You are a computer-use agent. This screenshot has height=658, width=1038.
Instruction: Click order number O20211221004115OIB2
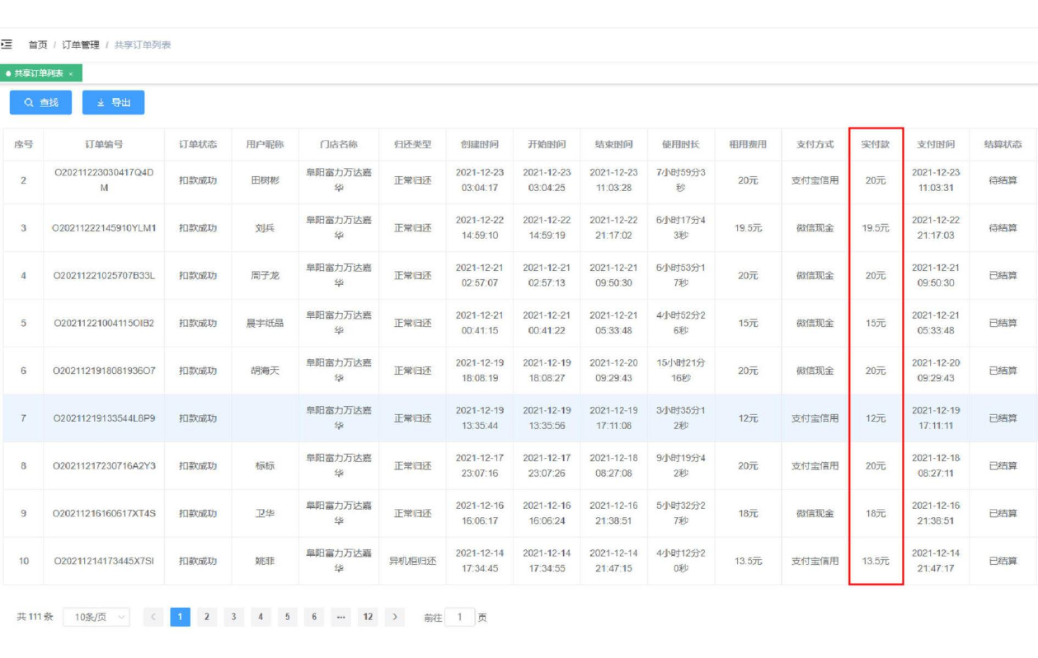tap(104, 323)
